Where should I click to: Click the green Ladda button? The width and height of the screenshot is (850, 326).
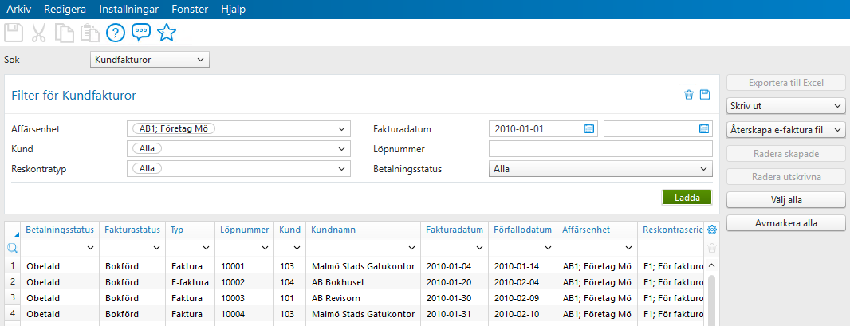click(687, 198)
